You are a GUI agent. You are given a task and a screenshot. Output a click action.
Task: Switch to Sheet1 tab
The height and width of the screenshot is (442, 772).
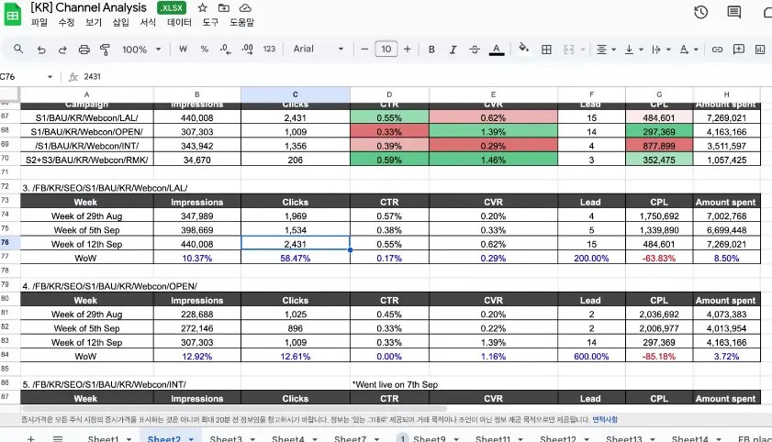[x=103, y=438]
